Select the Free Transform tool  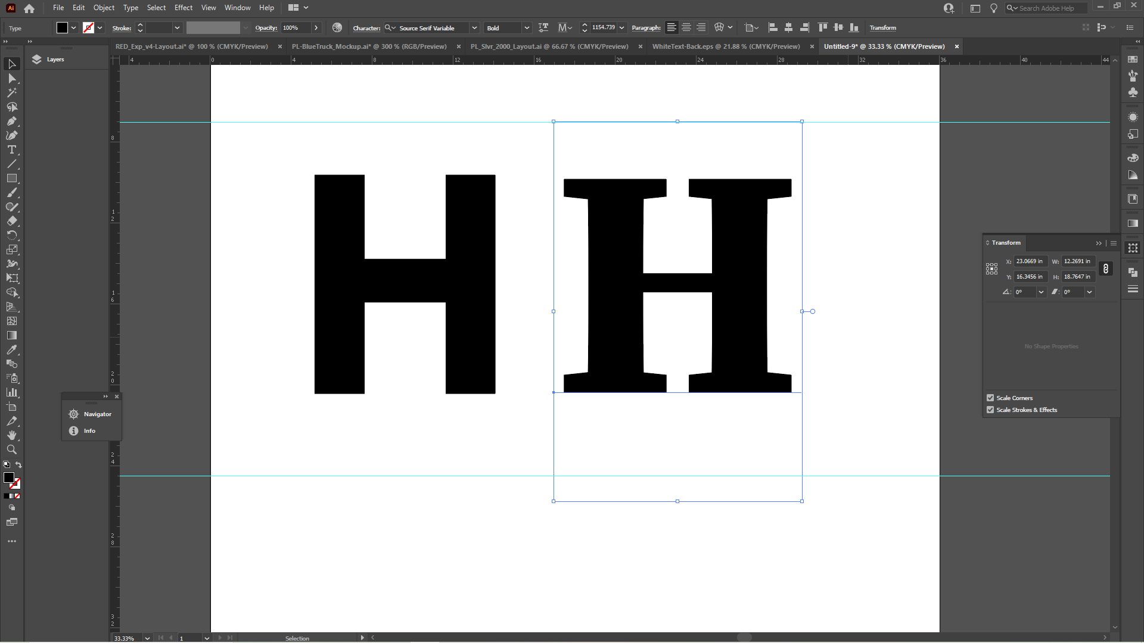(12, 278)
